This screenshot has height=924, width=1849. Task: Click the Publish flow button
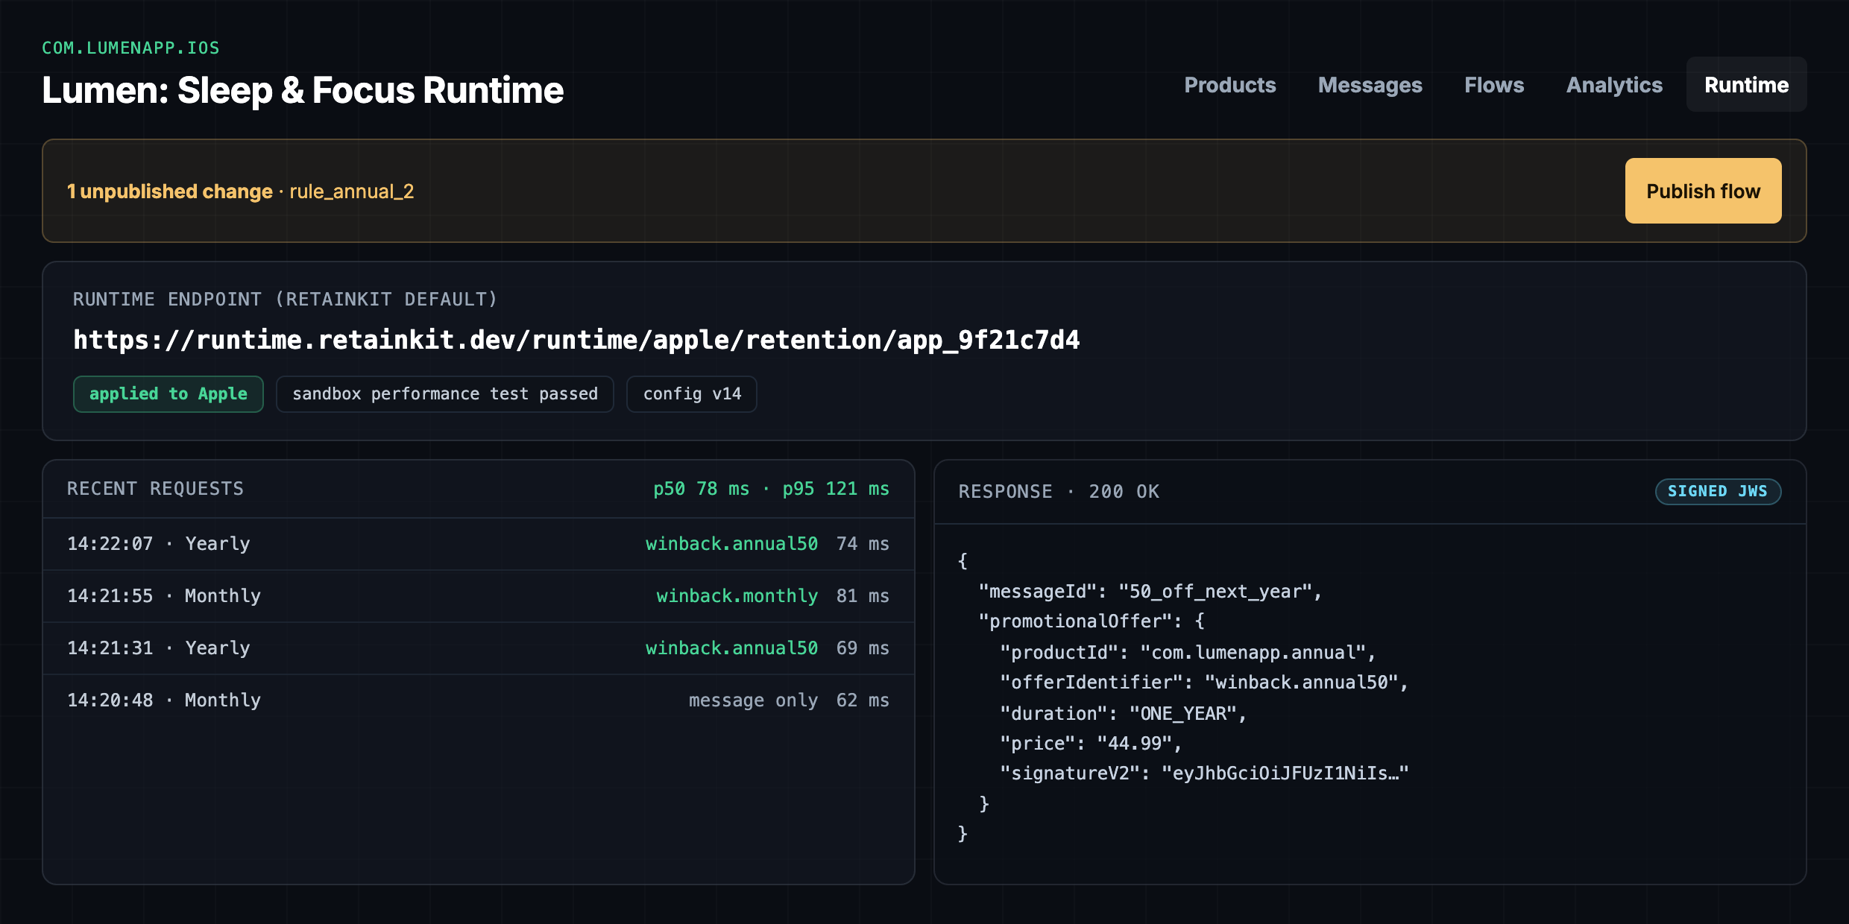[x=1703, y=191]
